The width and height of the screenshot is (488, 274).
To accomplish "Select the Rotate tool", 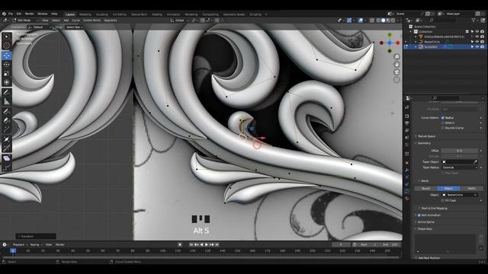I will [7, 65].
